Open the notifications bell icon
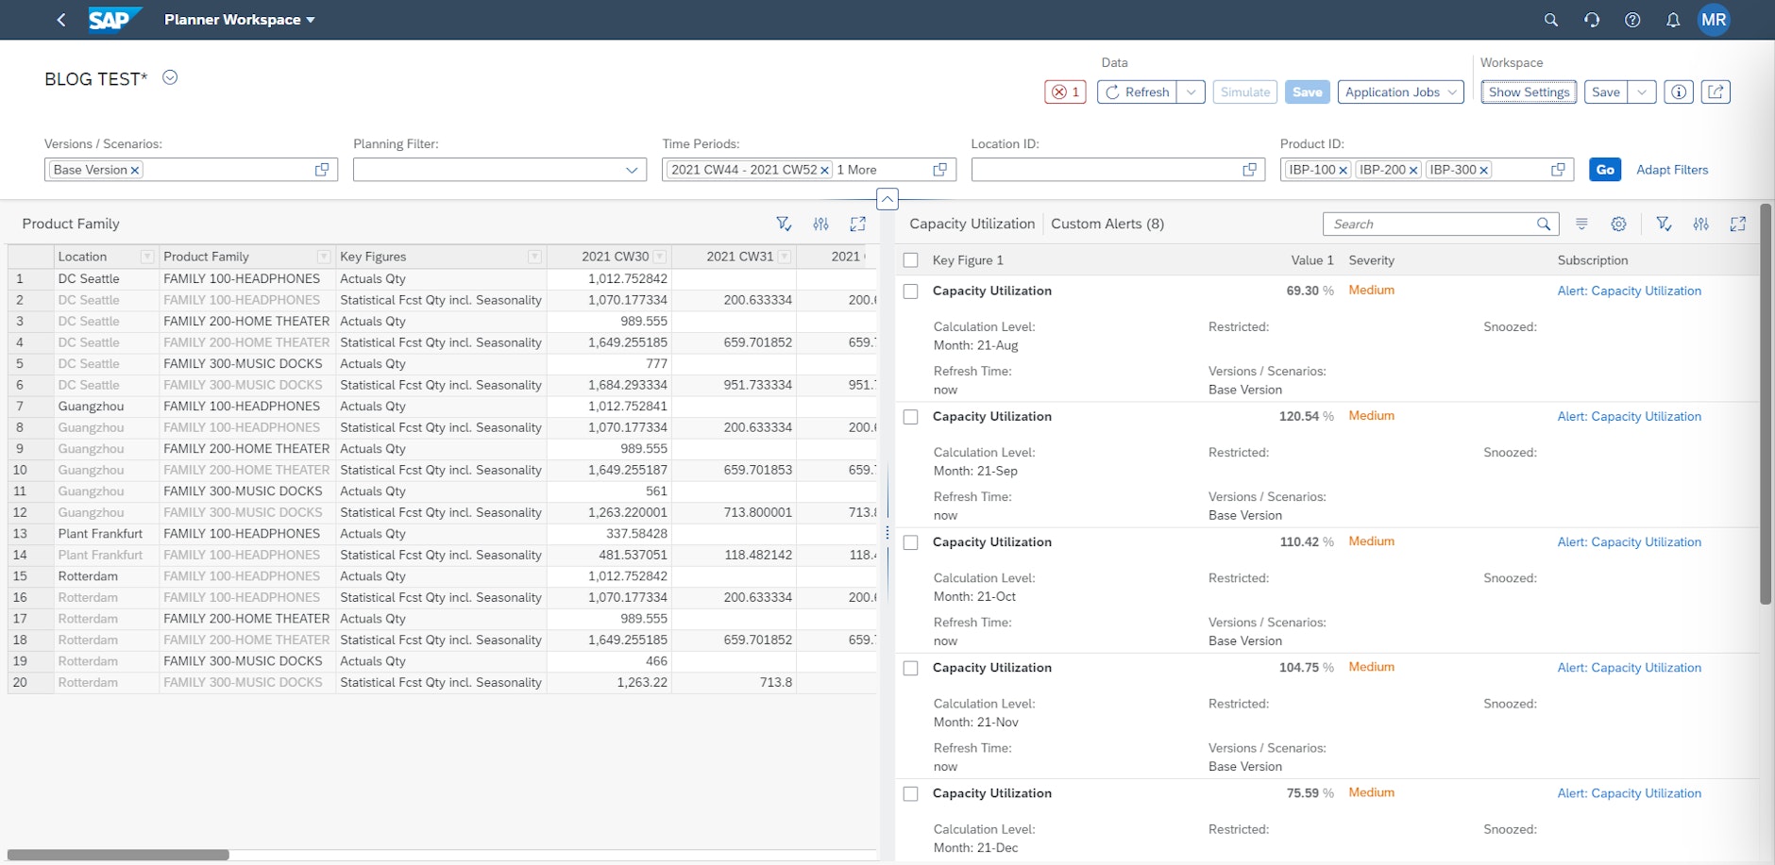This screenshot has height=865, width=1775. click(x=1672, y=19)
